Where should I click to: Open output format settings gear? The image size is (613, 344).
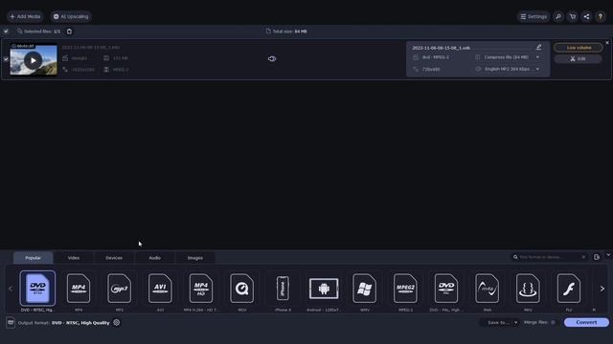coord(117,323)
